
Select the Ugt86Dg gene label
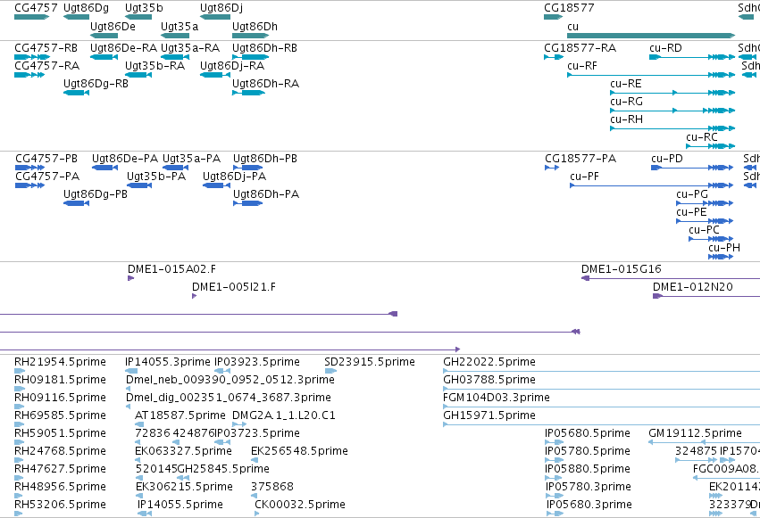(86, 8)
